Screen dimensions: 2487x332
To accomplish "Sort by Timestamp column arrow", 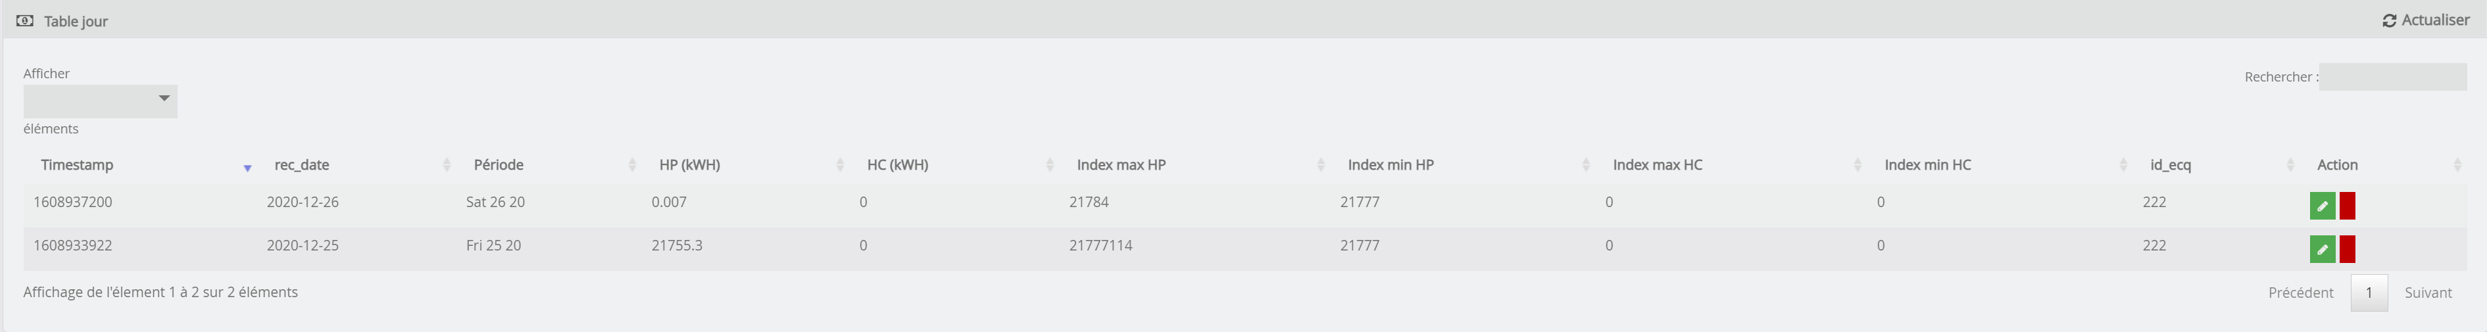I will (x=247, y=168).
